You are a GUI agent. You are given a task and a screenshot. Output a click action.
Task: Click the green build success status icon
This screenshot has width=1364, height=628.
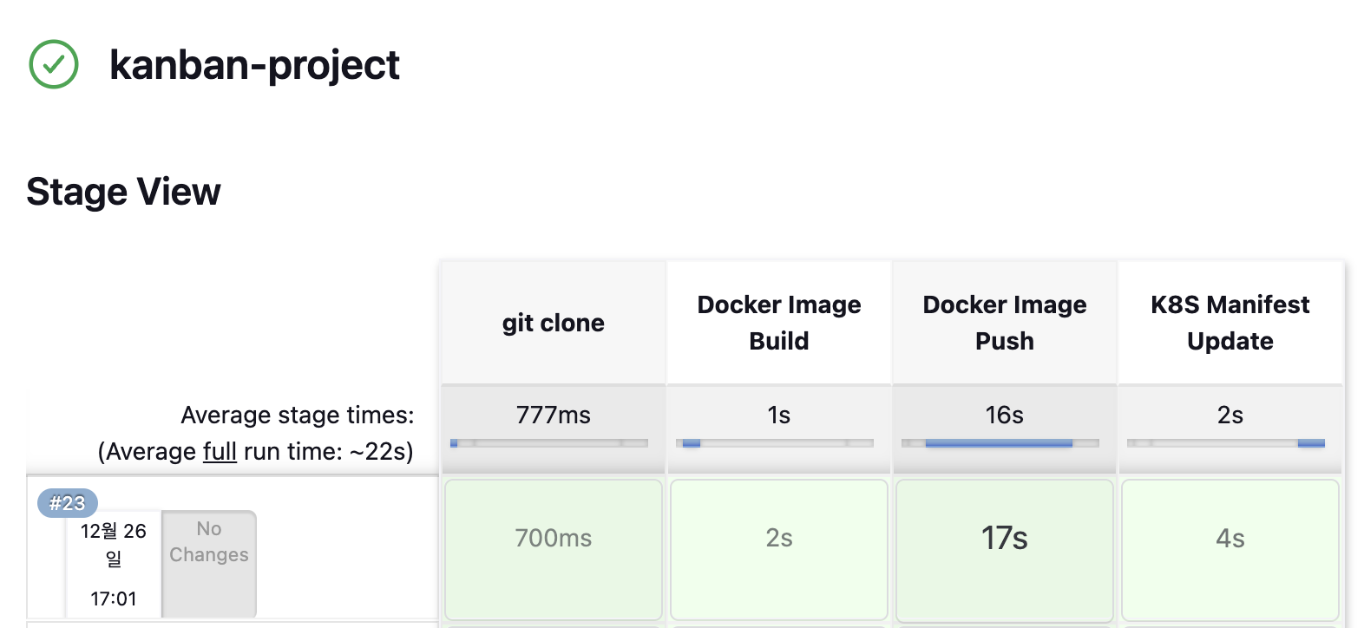[54, 64]
